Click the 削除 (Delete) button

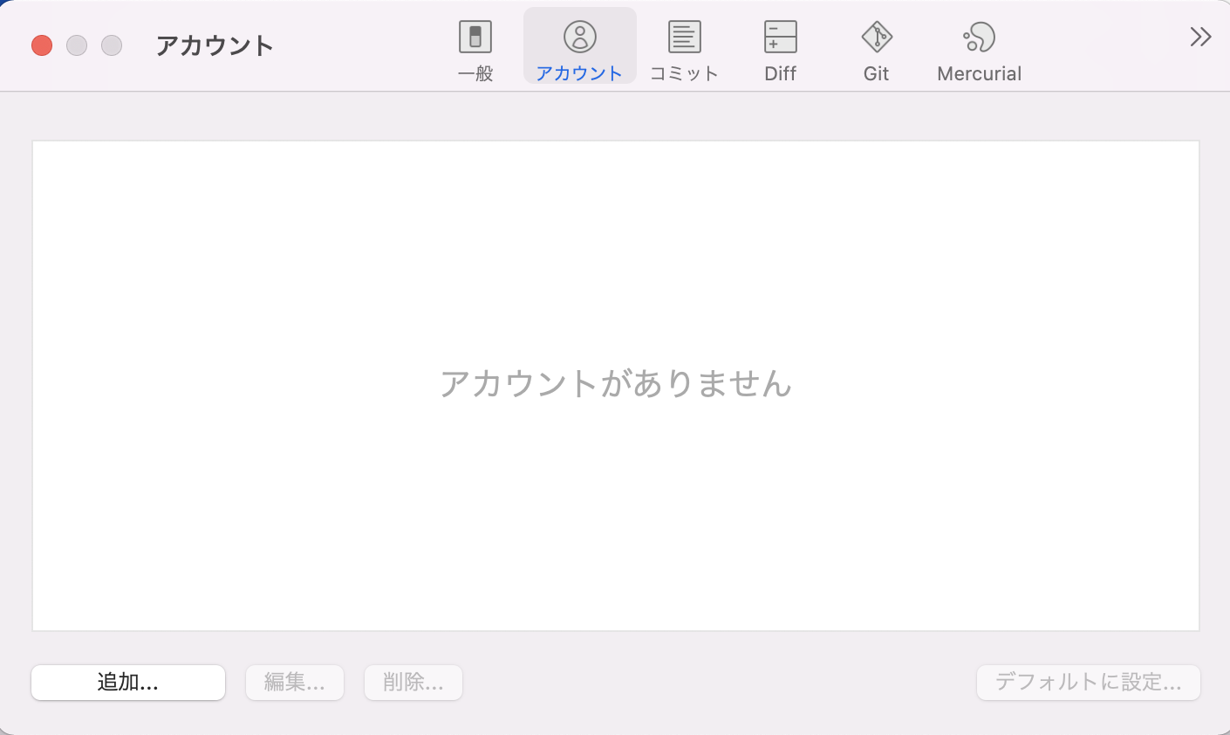click(x=413, y=683)
